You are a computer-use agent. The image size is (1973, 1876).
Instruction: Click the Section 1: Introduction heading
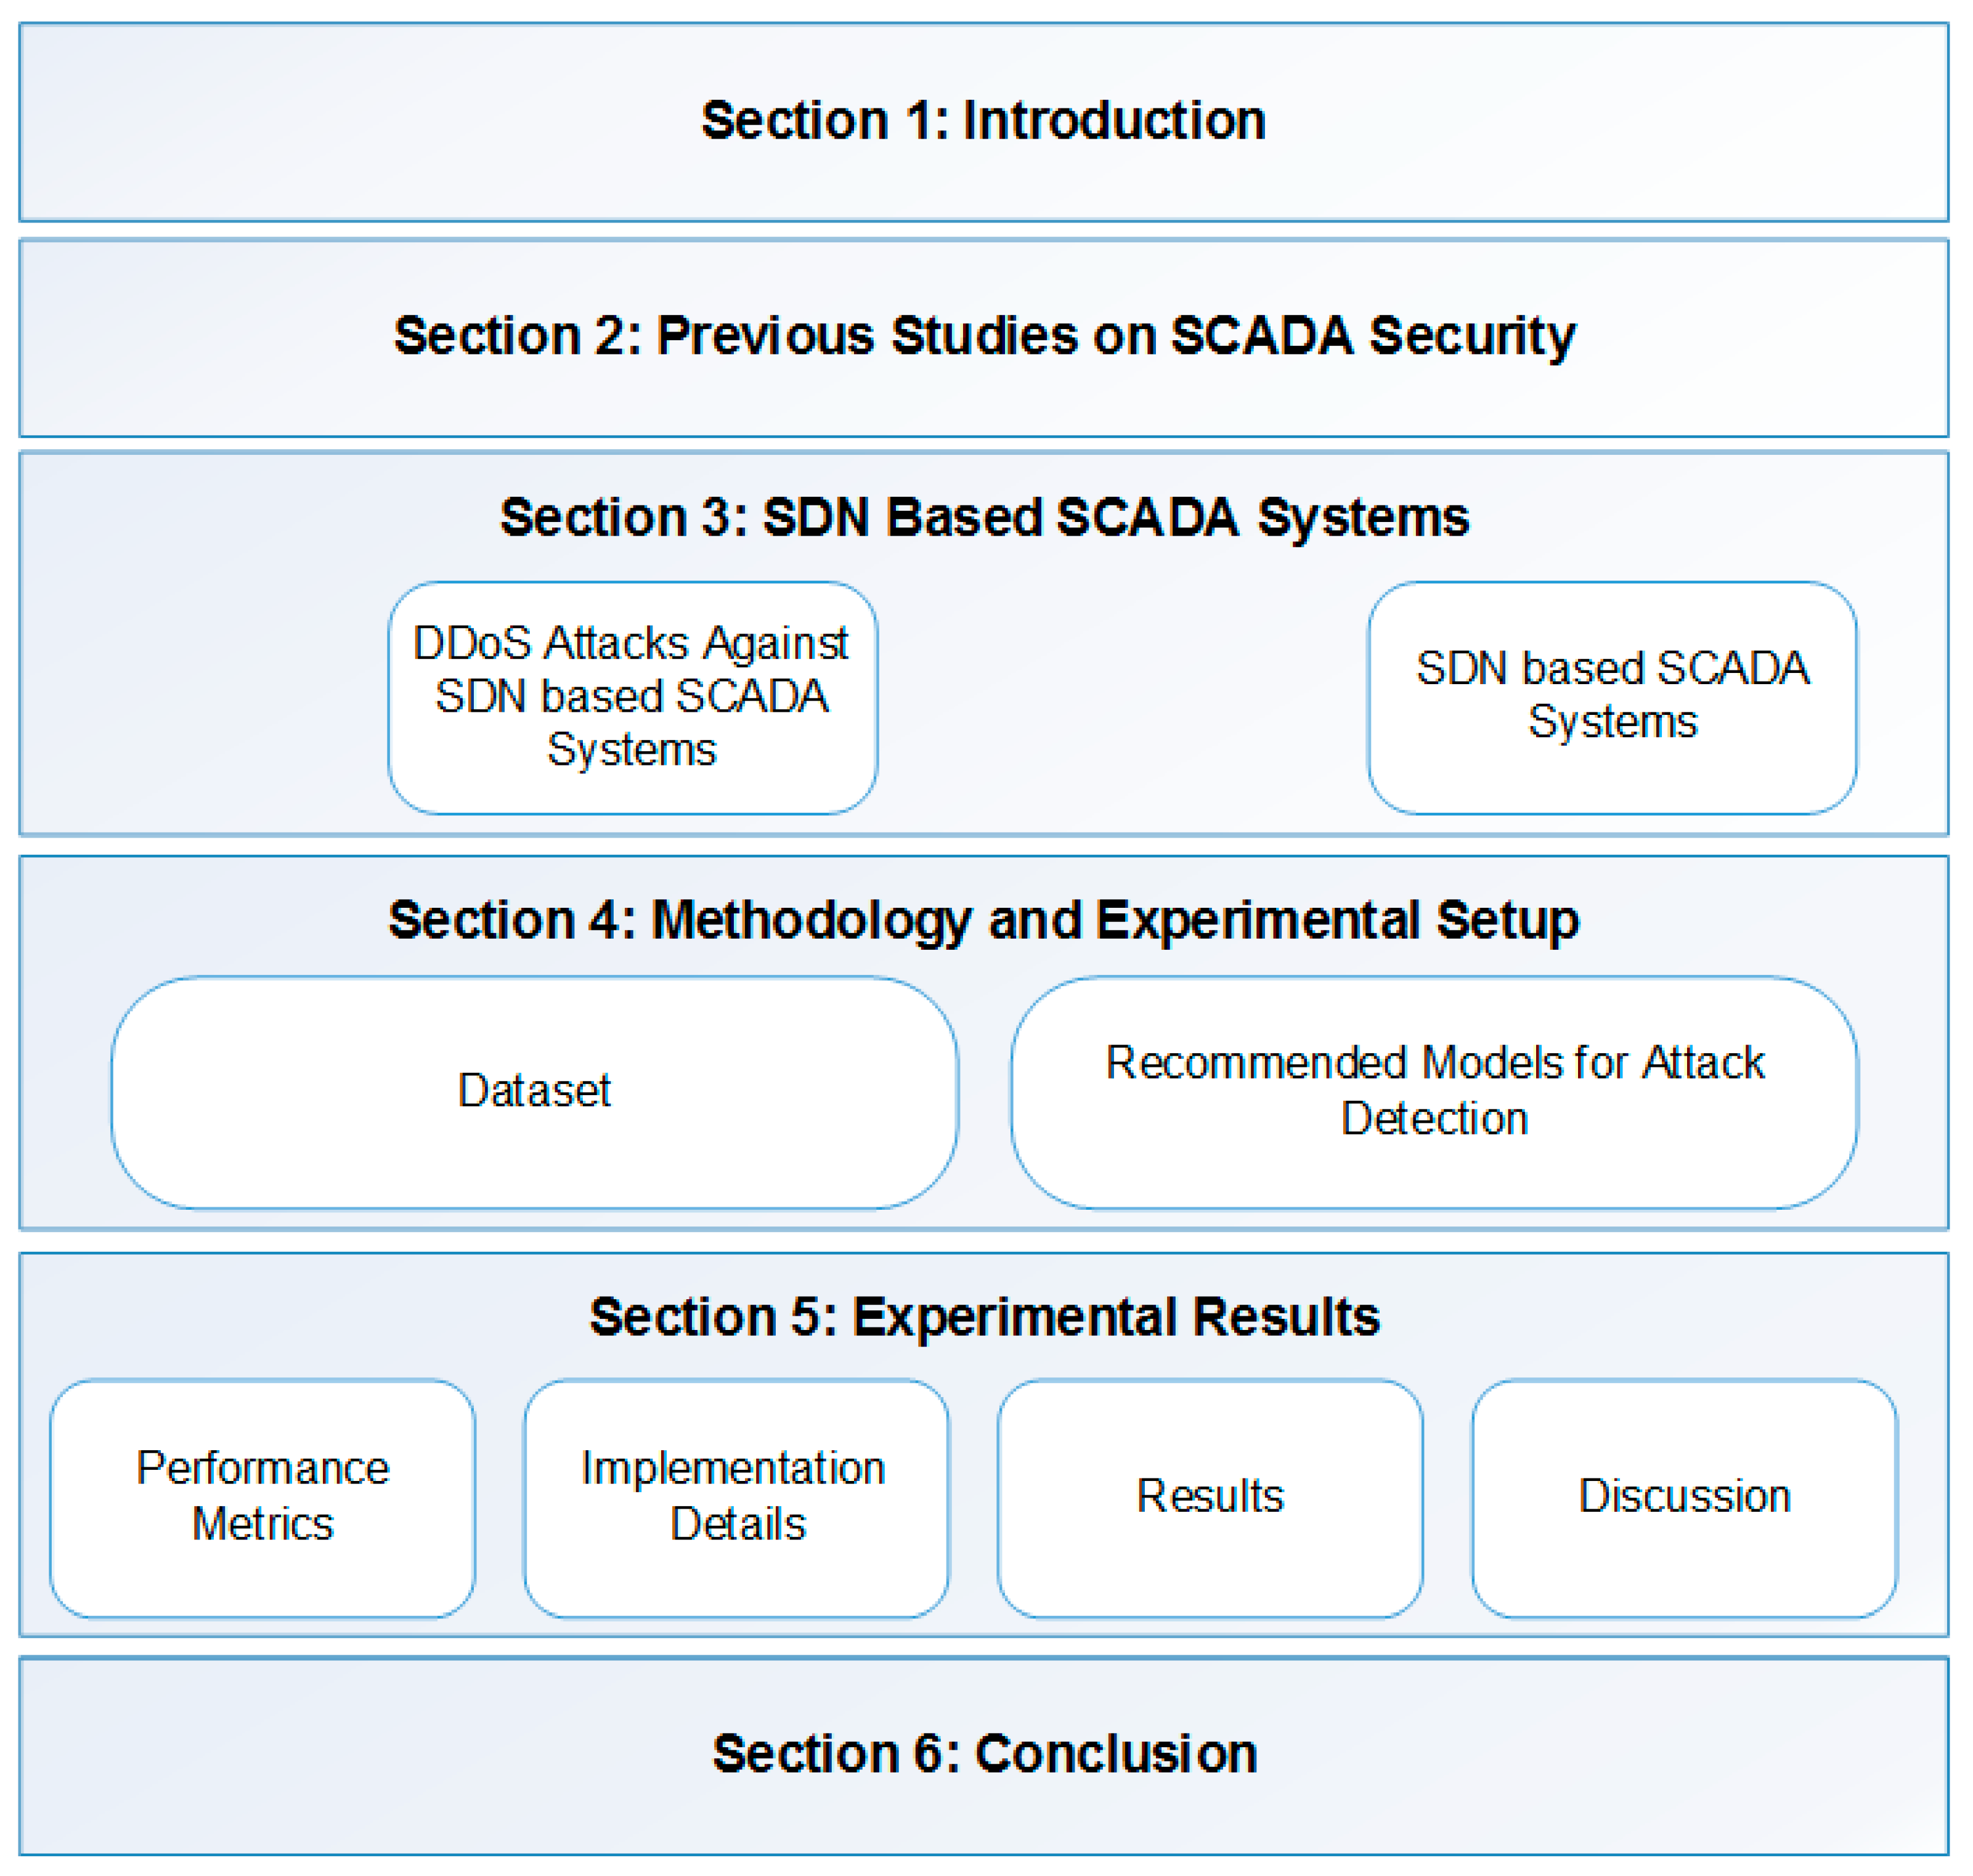[x=984, y=121]
